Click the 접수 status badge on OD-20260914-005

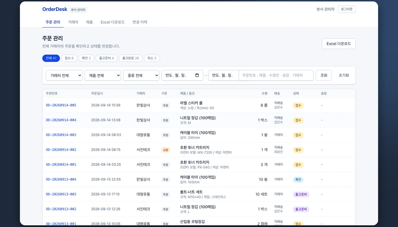(298, 106)
